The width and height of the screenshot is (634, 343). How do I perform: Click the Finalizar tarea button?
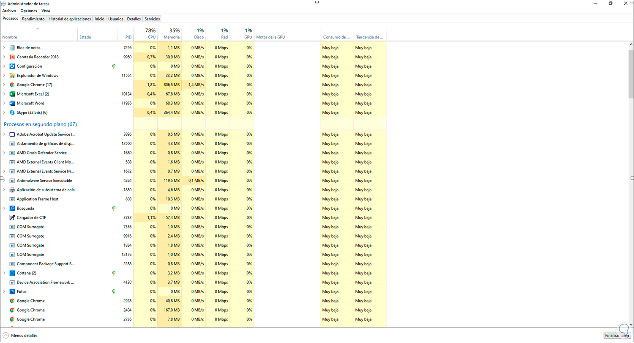coord(617,336)
